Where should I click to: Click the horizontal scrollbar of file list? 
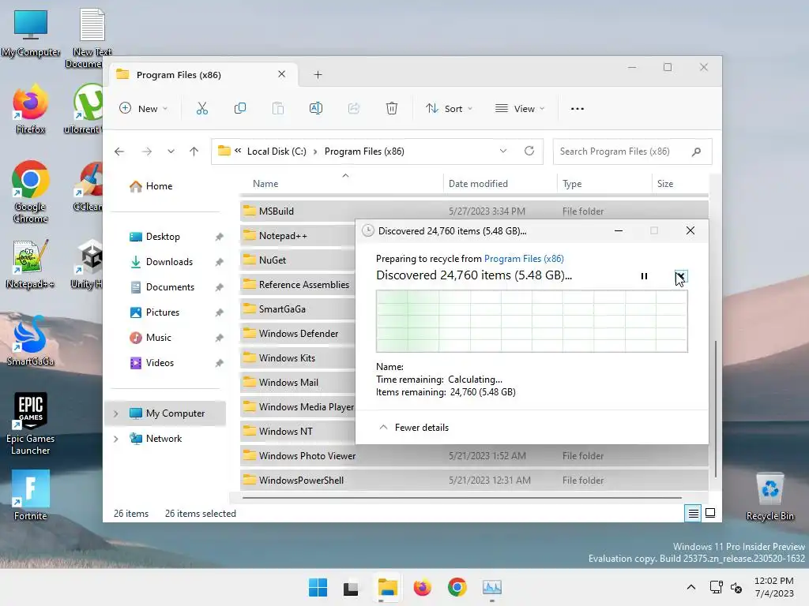(x=461, y=498)
